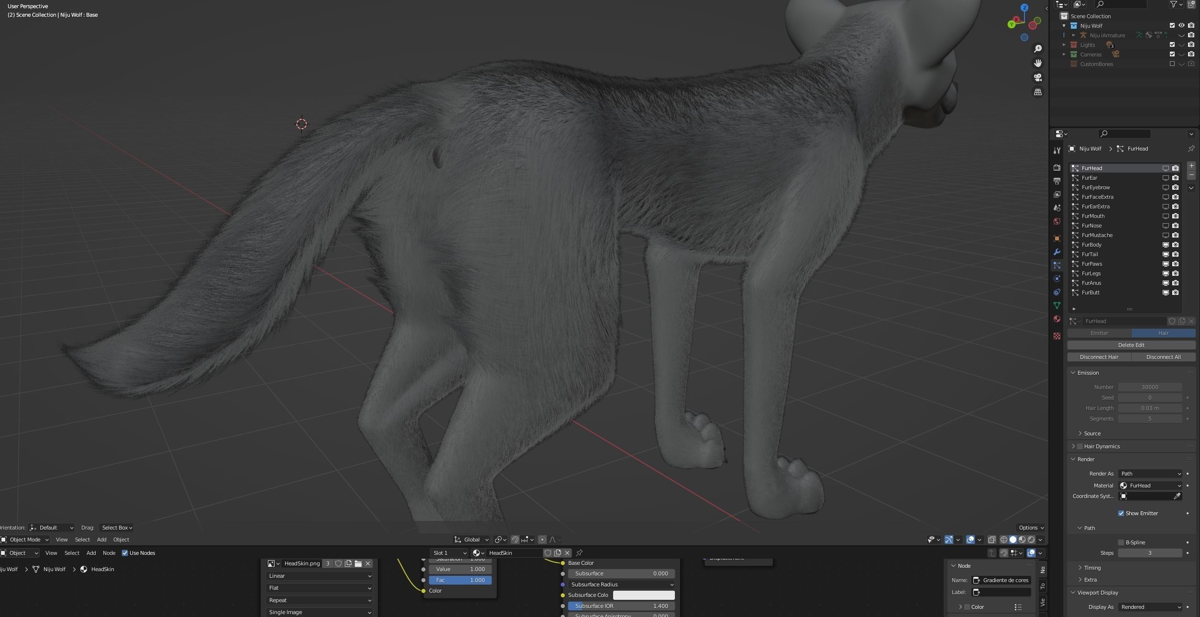This screenshot has width=1200, height=617.
Task: Open the viewport Object menu
Action: (x=121, y=540)
